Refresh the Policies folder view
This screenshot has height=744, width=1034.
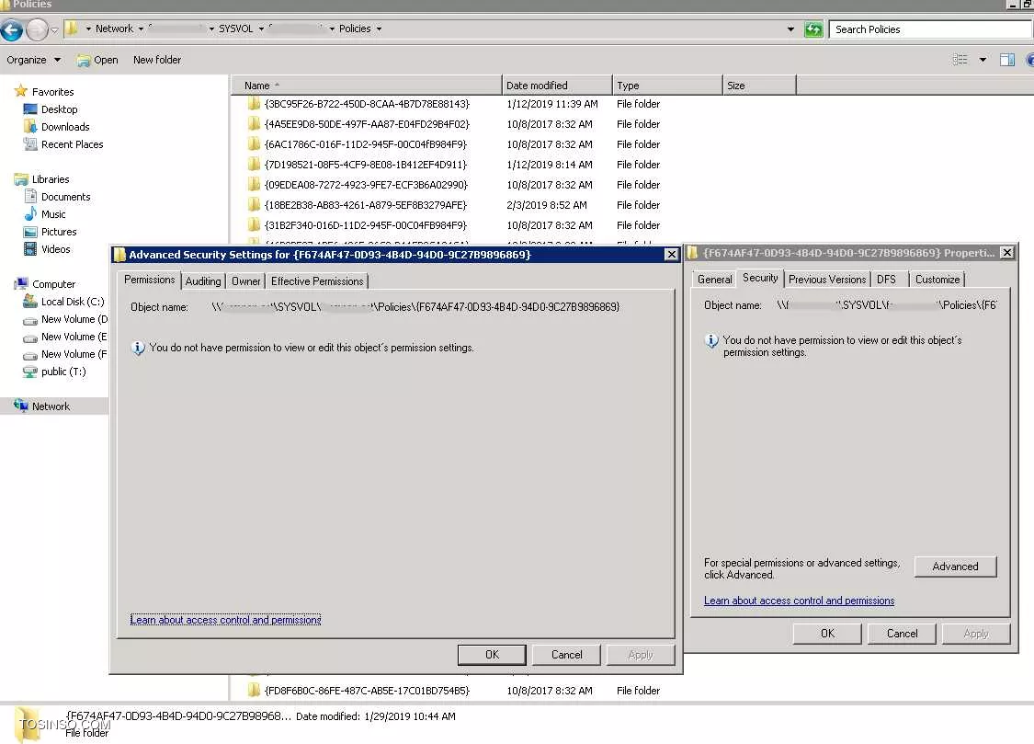point(813,29)
